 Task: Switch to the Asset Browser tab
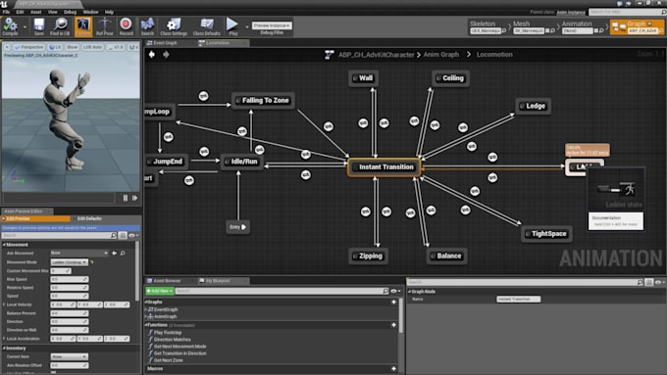pyautogui.click(x=167, y=281)
